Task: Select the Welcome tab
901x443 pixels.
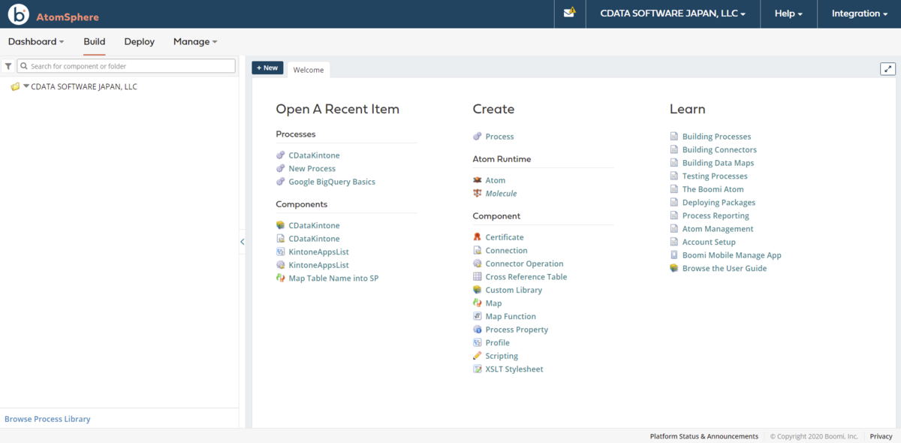Action: [x=309, y=70]
